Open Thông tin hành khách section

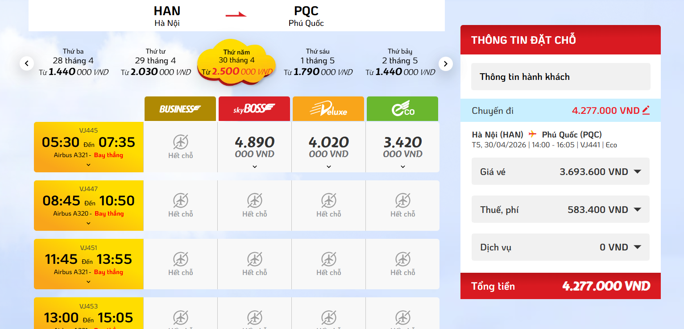[560, 77]
